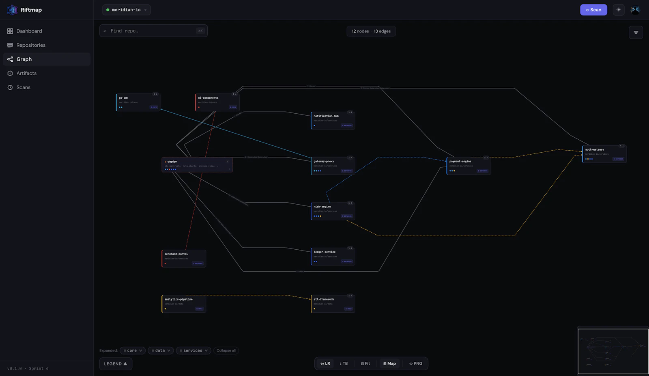Viewport: 649px width, 376px height.
Task: Collapse the data group chip
Action: pos(161,350)
